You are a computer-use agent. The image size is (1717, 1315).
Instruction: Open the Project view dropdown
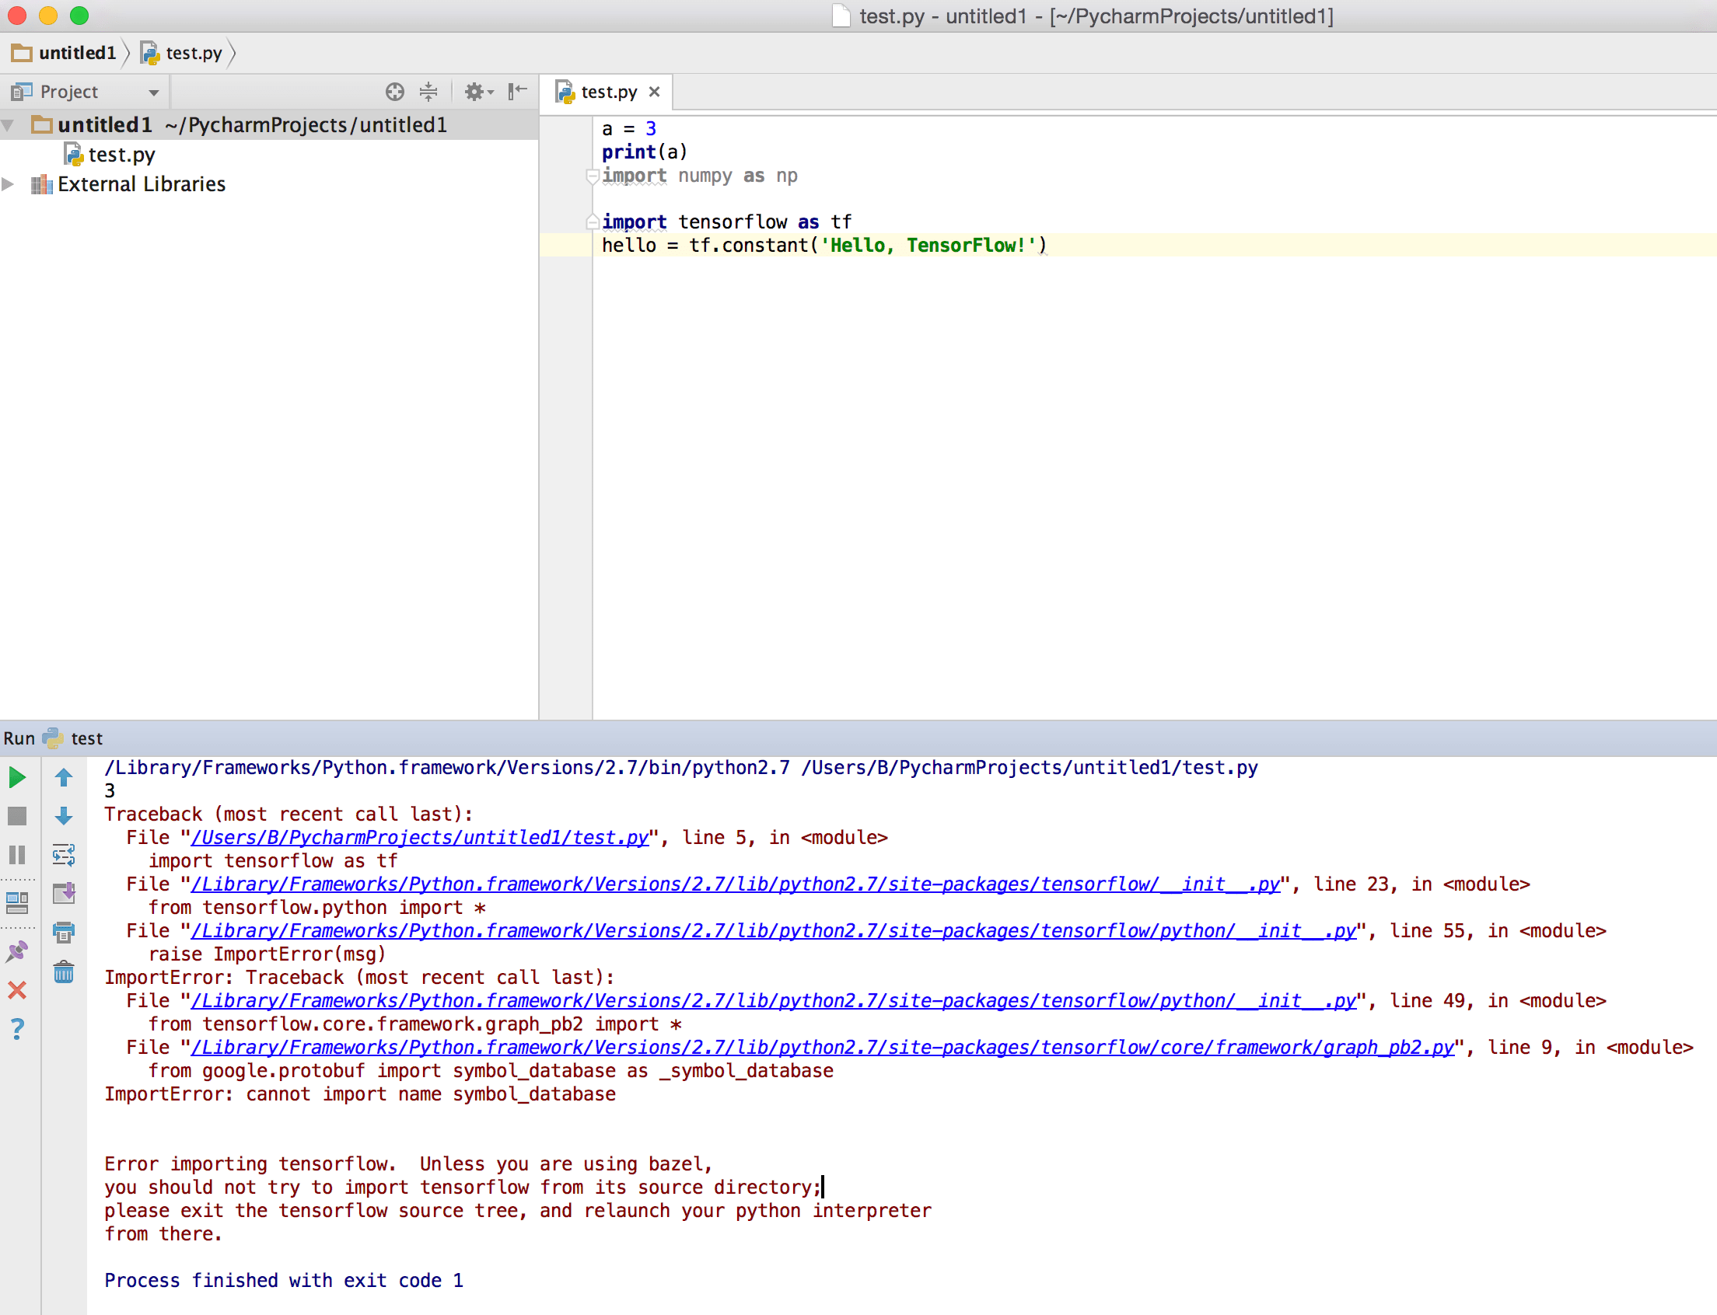(x=153, y=92)
